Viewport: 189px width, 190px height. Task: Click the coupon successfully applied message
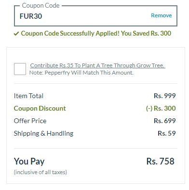(x=96, y=34)
